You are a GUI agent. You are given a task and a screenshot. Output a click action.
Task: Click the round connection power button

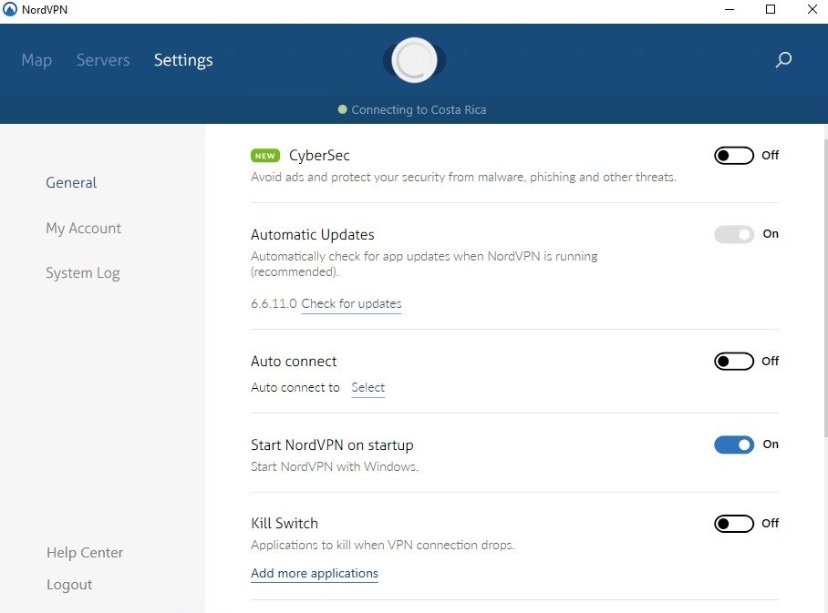pyautogui.click(x=414, y=59)
